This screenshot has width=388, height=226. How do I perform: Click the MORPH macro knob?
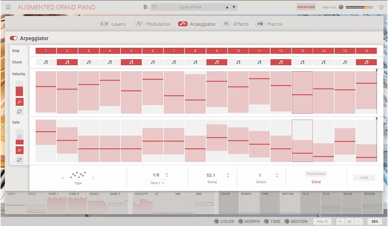pyautogui.click(x=241, y=221)
